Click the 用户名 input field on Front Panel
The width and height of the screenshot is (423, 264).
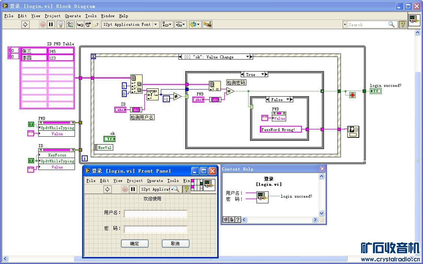[x=156, y=213]
